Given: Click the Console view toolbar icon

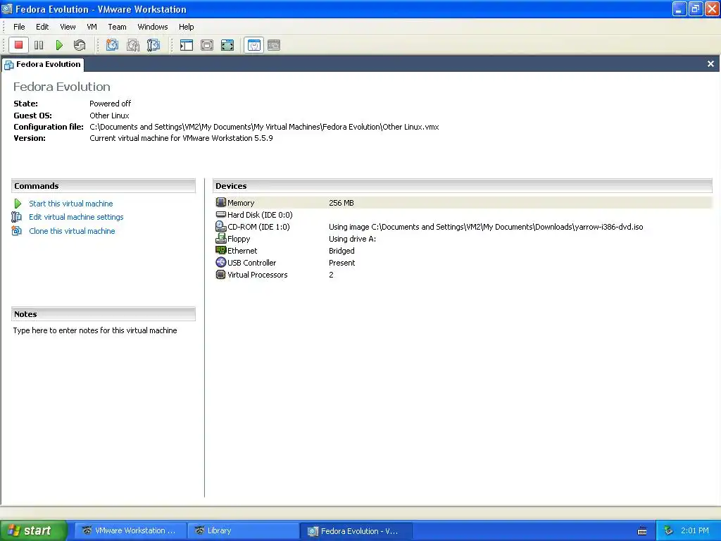Looking at the screenshot, I should [x=274, y=45].
